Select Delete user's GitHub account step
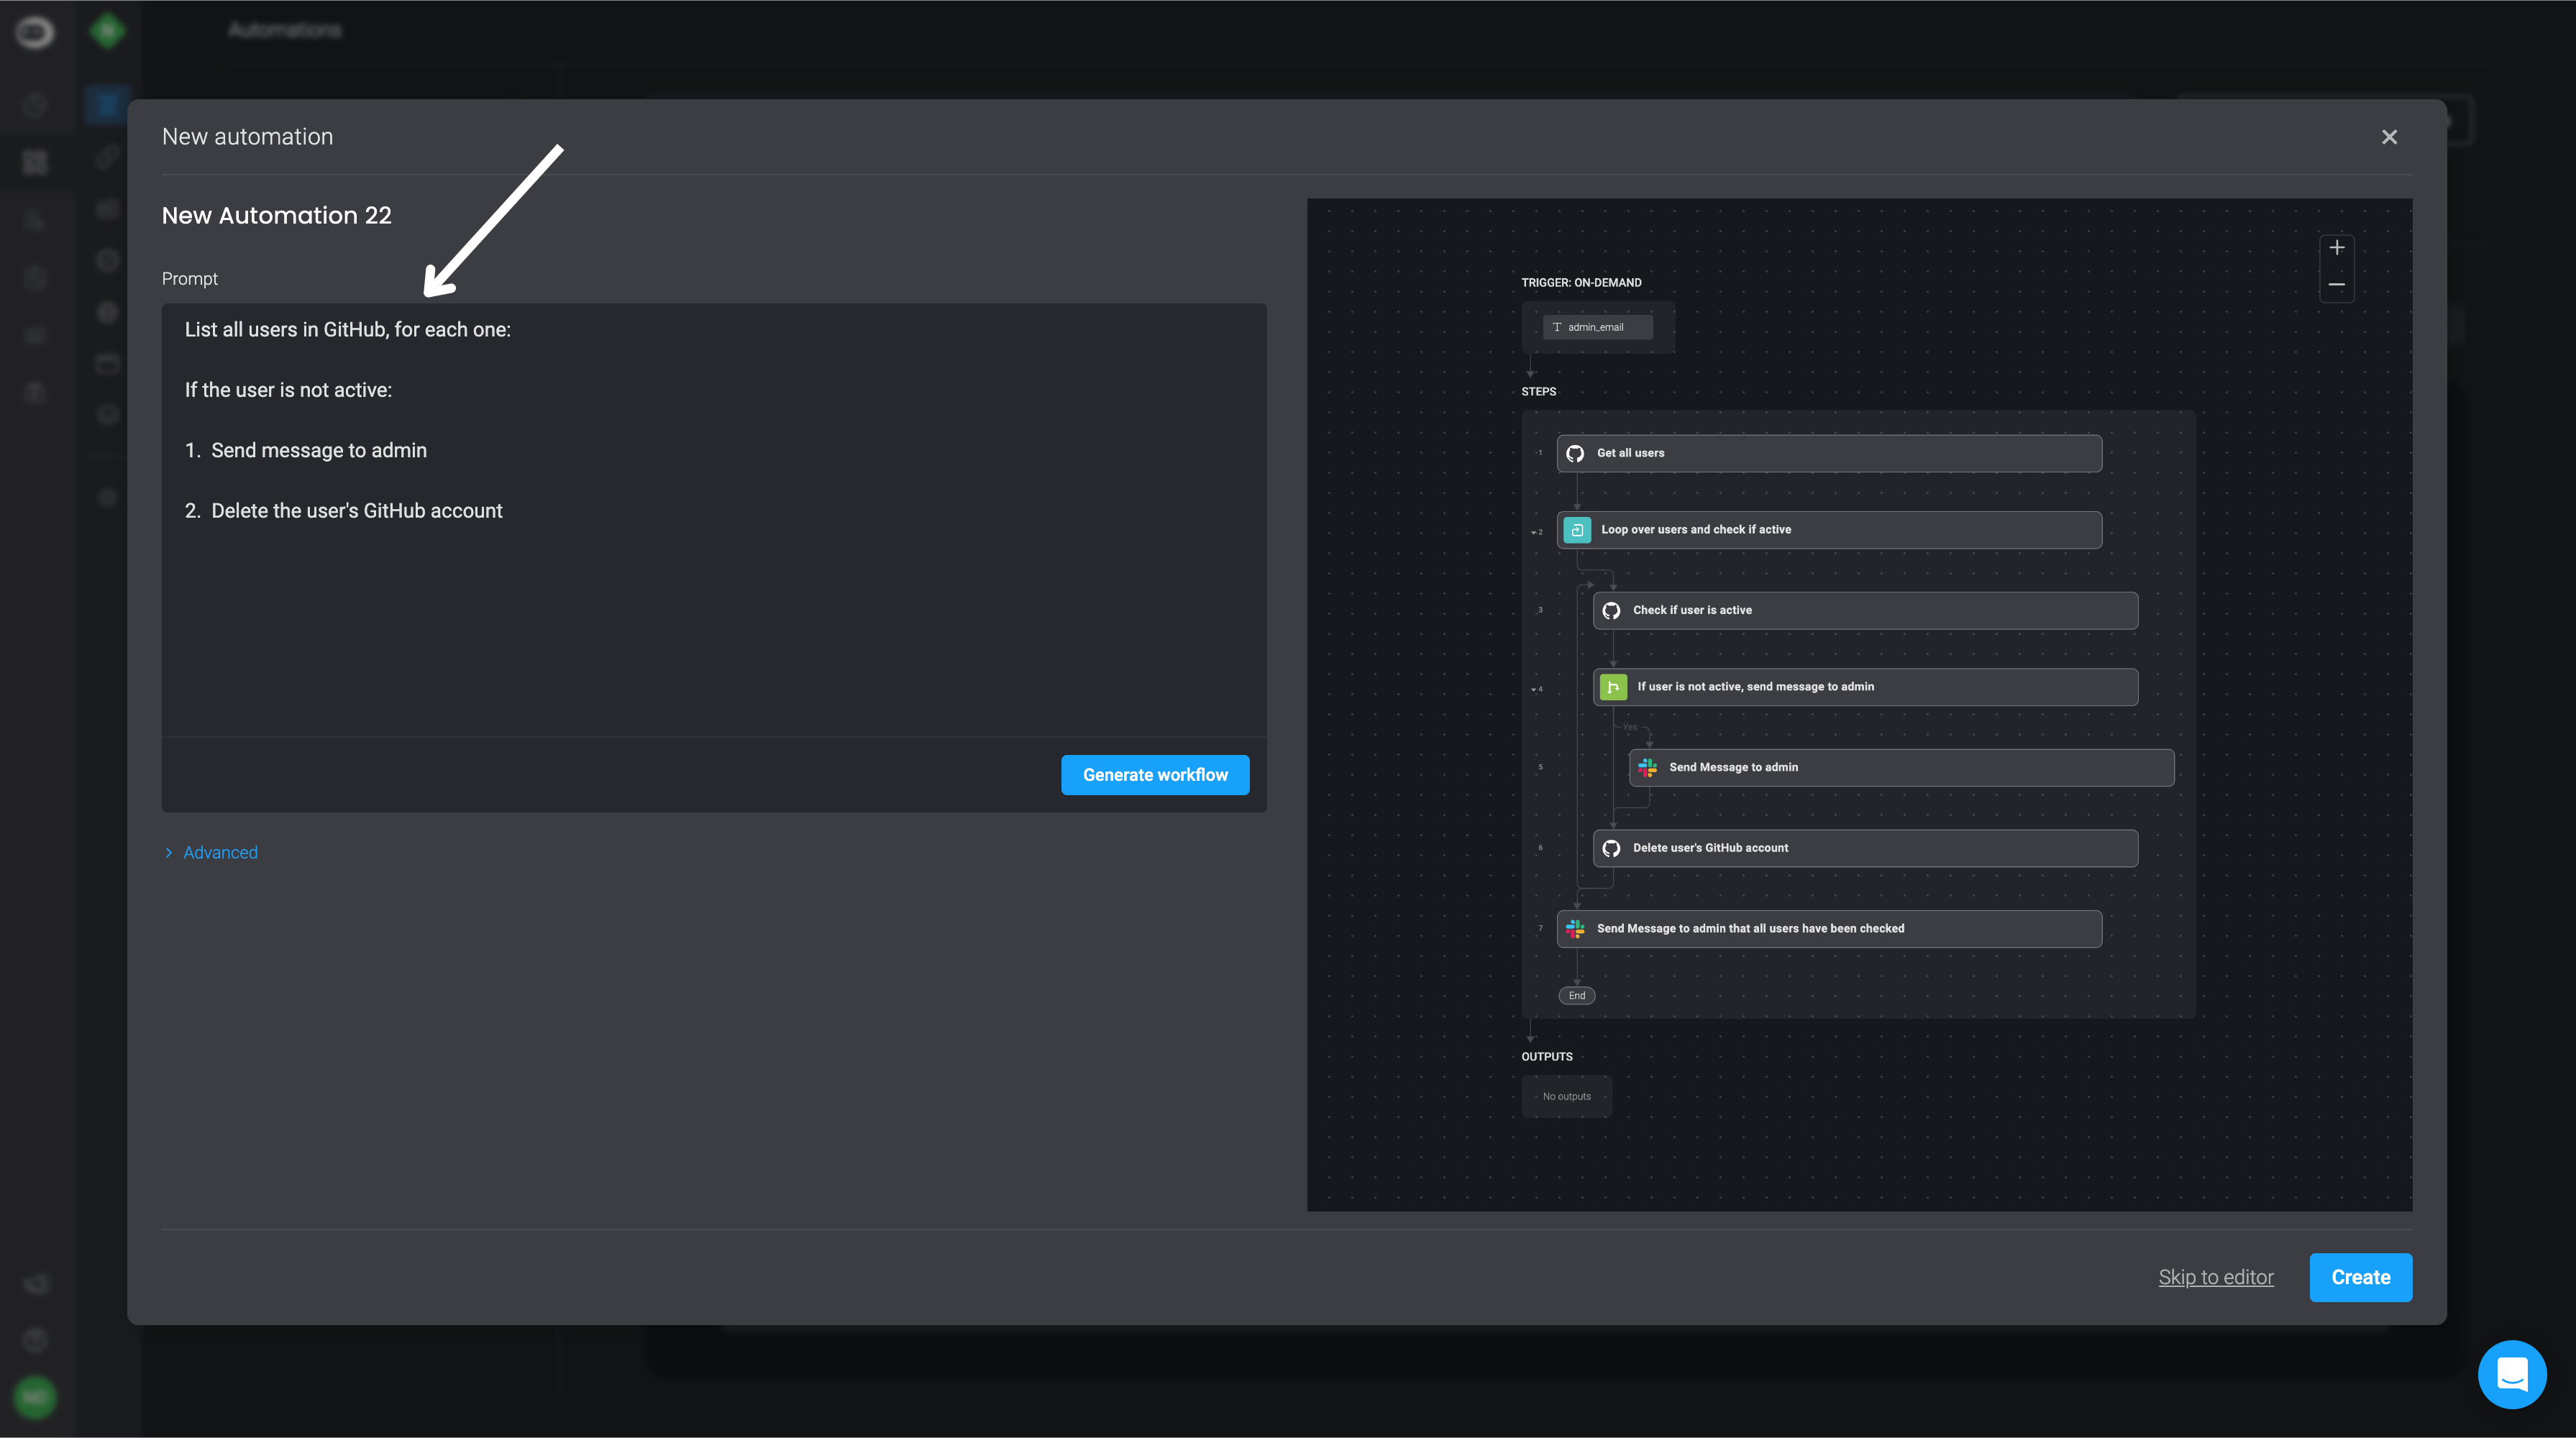Image resolution: width=2576 pixels, height=1438 pixels. tap(1865, 848)
